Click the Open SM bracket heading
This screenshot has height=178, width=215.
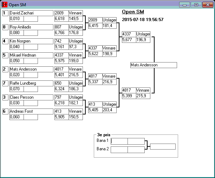[133, 12]
